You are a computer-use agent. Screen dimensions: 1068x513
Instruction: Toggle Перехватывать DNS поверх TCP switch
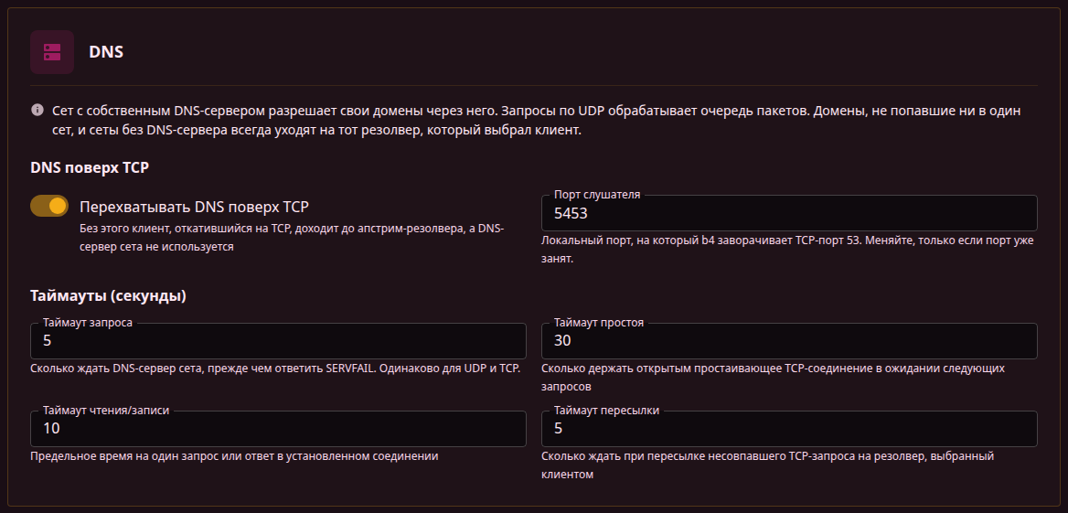(49, 206)
